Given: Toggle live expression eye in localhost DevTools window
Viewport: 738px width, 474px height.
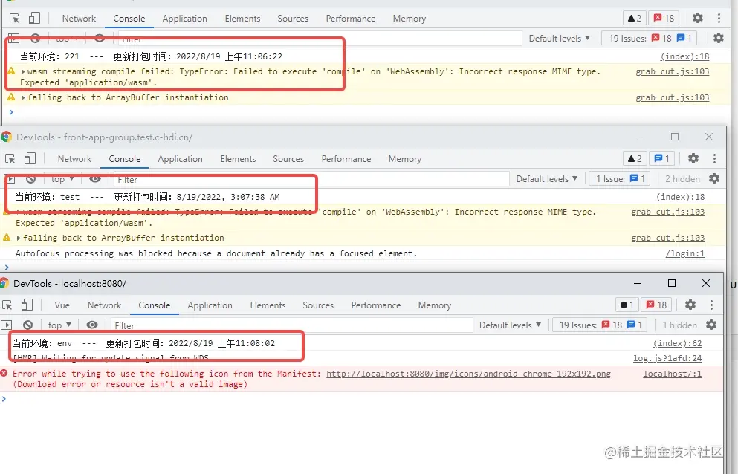Looking at the screenshot, I should click(x=92, y=325).
